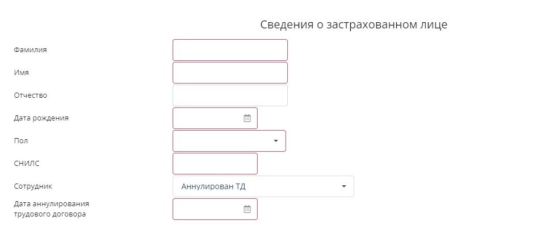Click the Сведения о застрахованном лице heading
This screenshot has width=554, height=225.
click(354, 25)
